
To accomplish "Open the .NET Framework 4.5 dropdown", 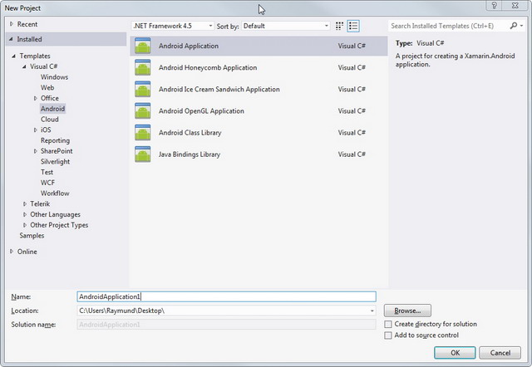I will coord(172,26).
